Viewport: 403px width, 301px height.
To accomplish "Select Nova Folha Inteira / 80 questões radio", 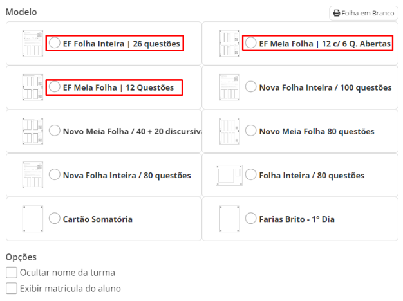I will 55,175.
